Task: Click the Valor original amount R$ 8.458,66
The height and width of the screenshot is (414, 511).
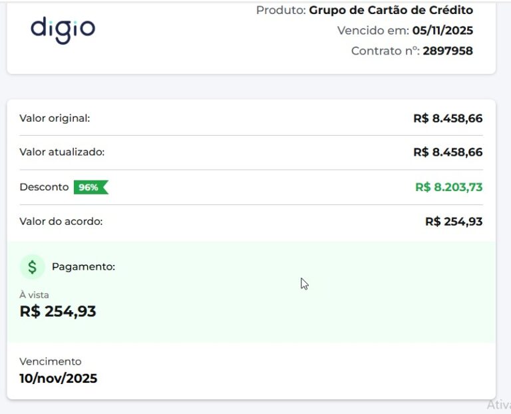Action: pos(448,118)
